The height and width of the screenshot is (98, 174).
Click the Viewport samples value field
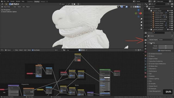pos(166,48)
